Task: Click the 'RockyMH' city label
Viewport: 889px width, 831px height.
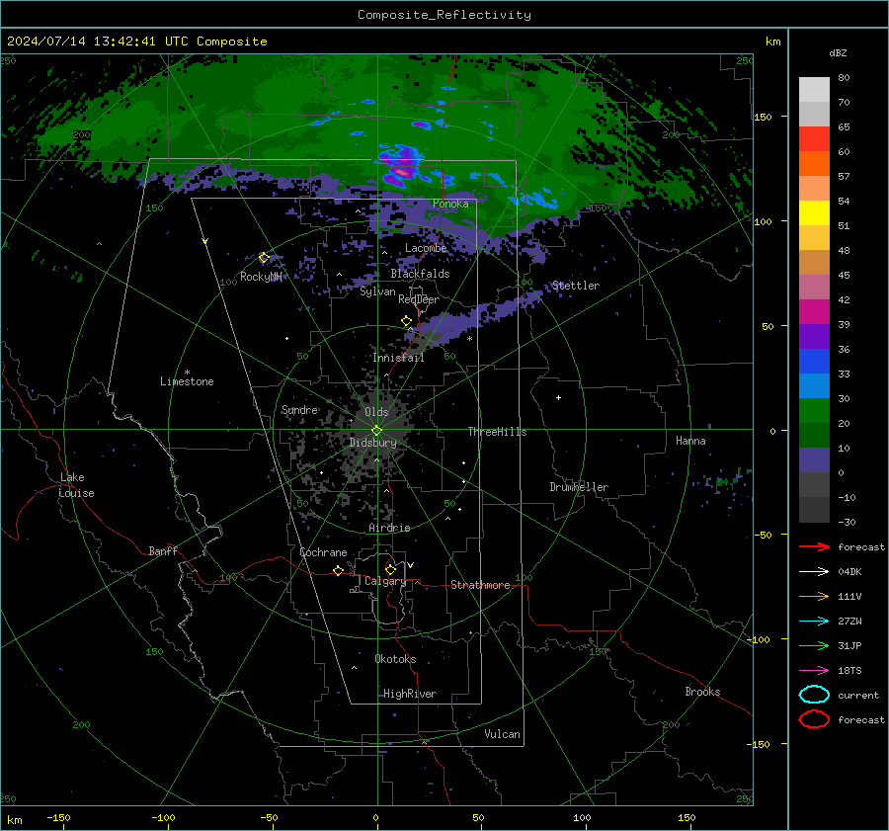Action: (261, 277)
